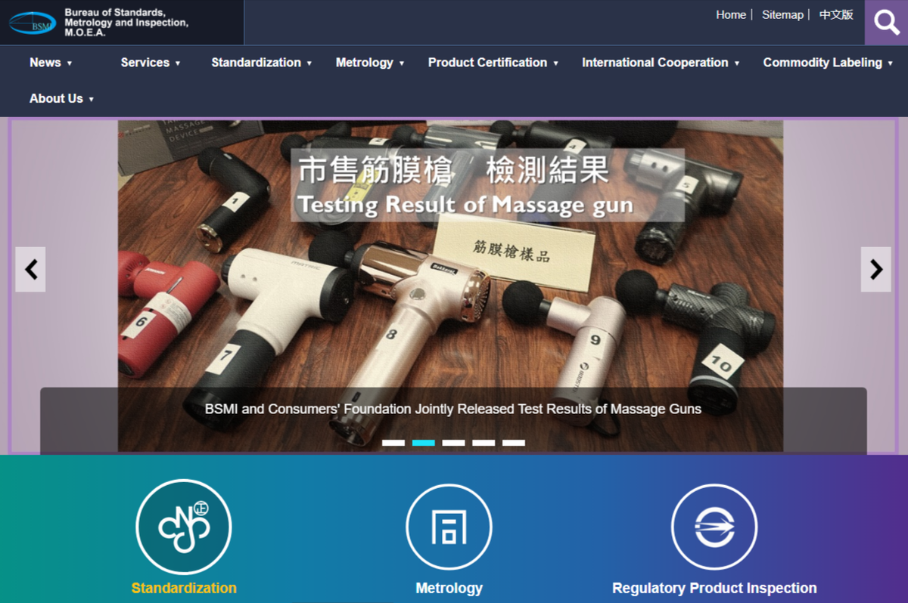This screenshot has height=603, width=908.
Task: Open the Home link in header
Action: coord(731,14)
